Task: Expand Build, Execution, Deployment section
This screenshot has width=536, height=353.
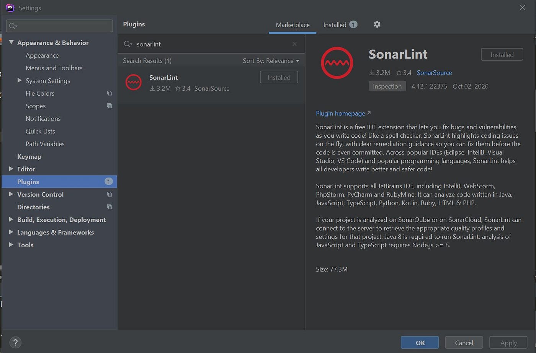Action: 11,219
